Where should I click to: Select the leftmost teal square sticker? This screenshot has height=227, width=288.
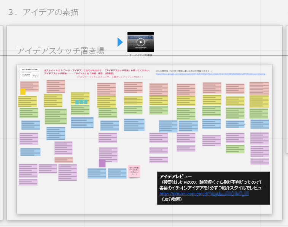[77, 102]
